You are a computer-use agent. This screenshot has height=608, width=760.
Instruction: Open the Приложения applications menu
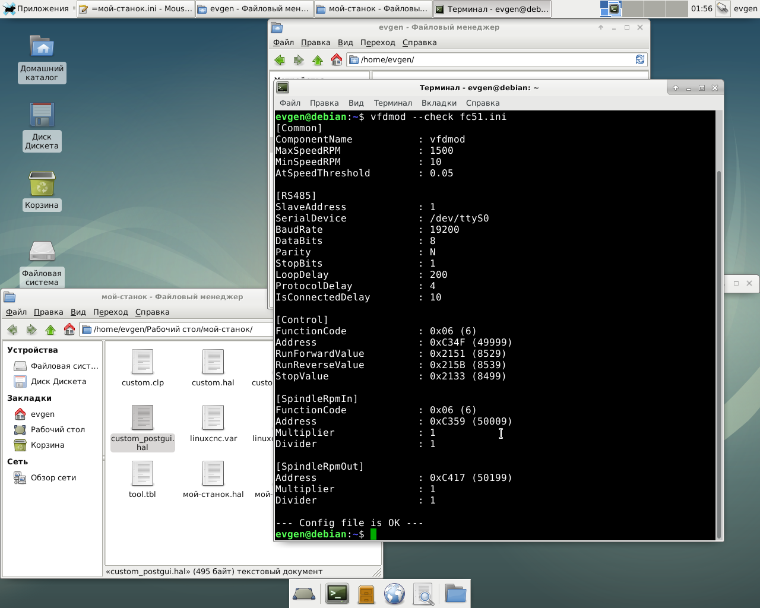[36, 9]
